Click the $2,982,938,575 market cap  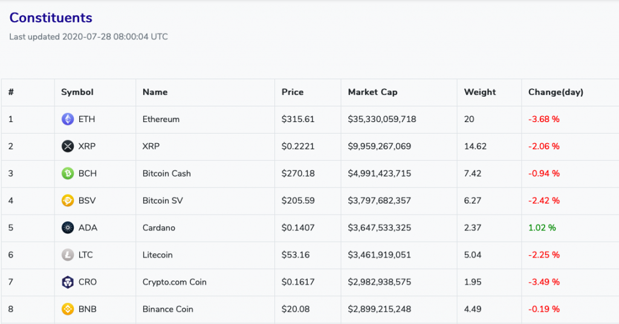[x=380, y=282]
